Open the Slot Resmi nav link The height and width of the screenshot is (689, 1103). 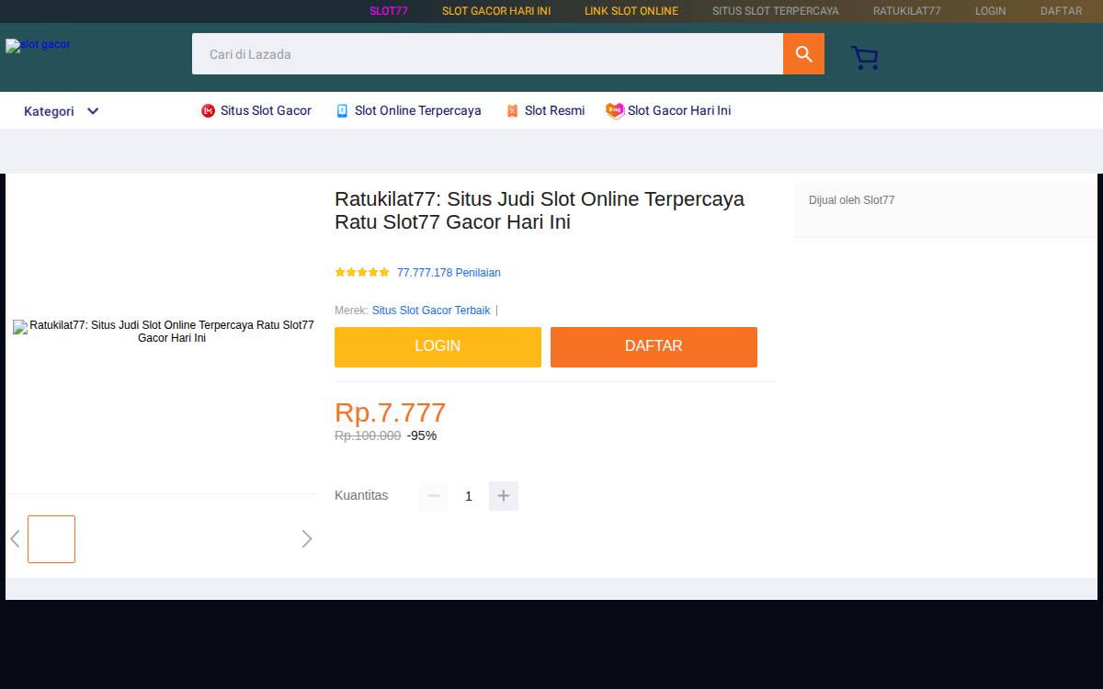554,110
